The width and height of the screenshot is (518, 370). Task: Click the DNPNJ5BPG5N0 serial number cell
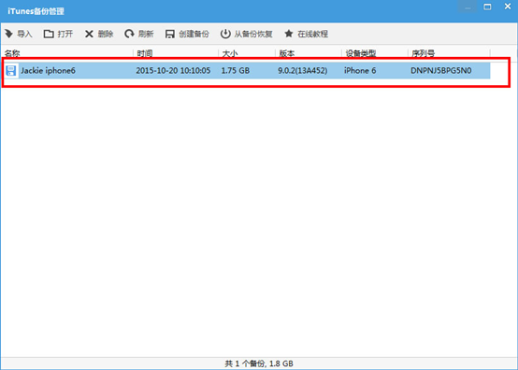(441, 70)
